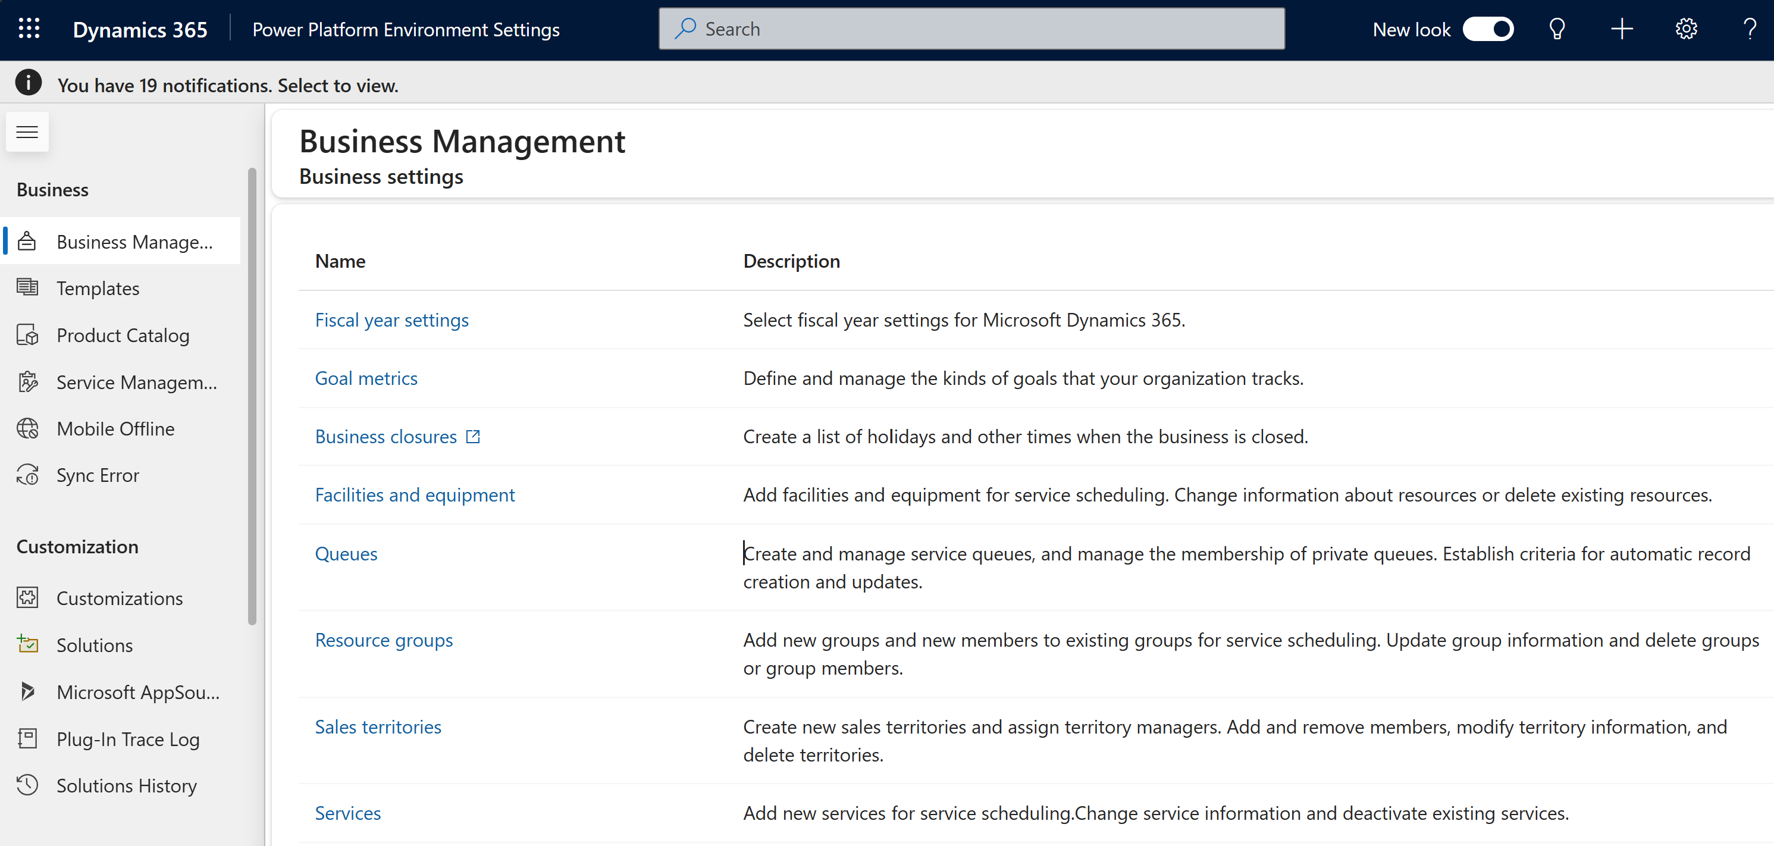Click the Service Management icon in sidebar

click(x=29, y=383)
